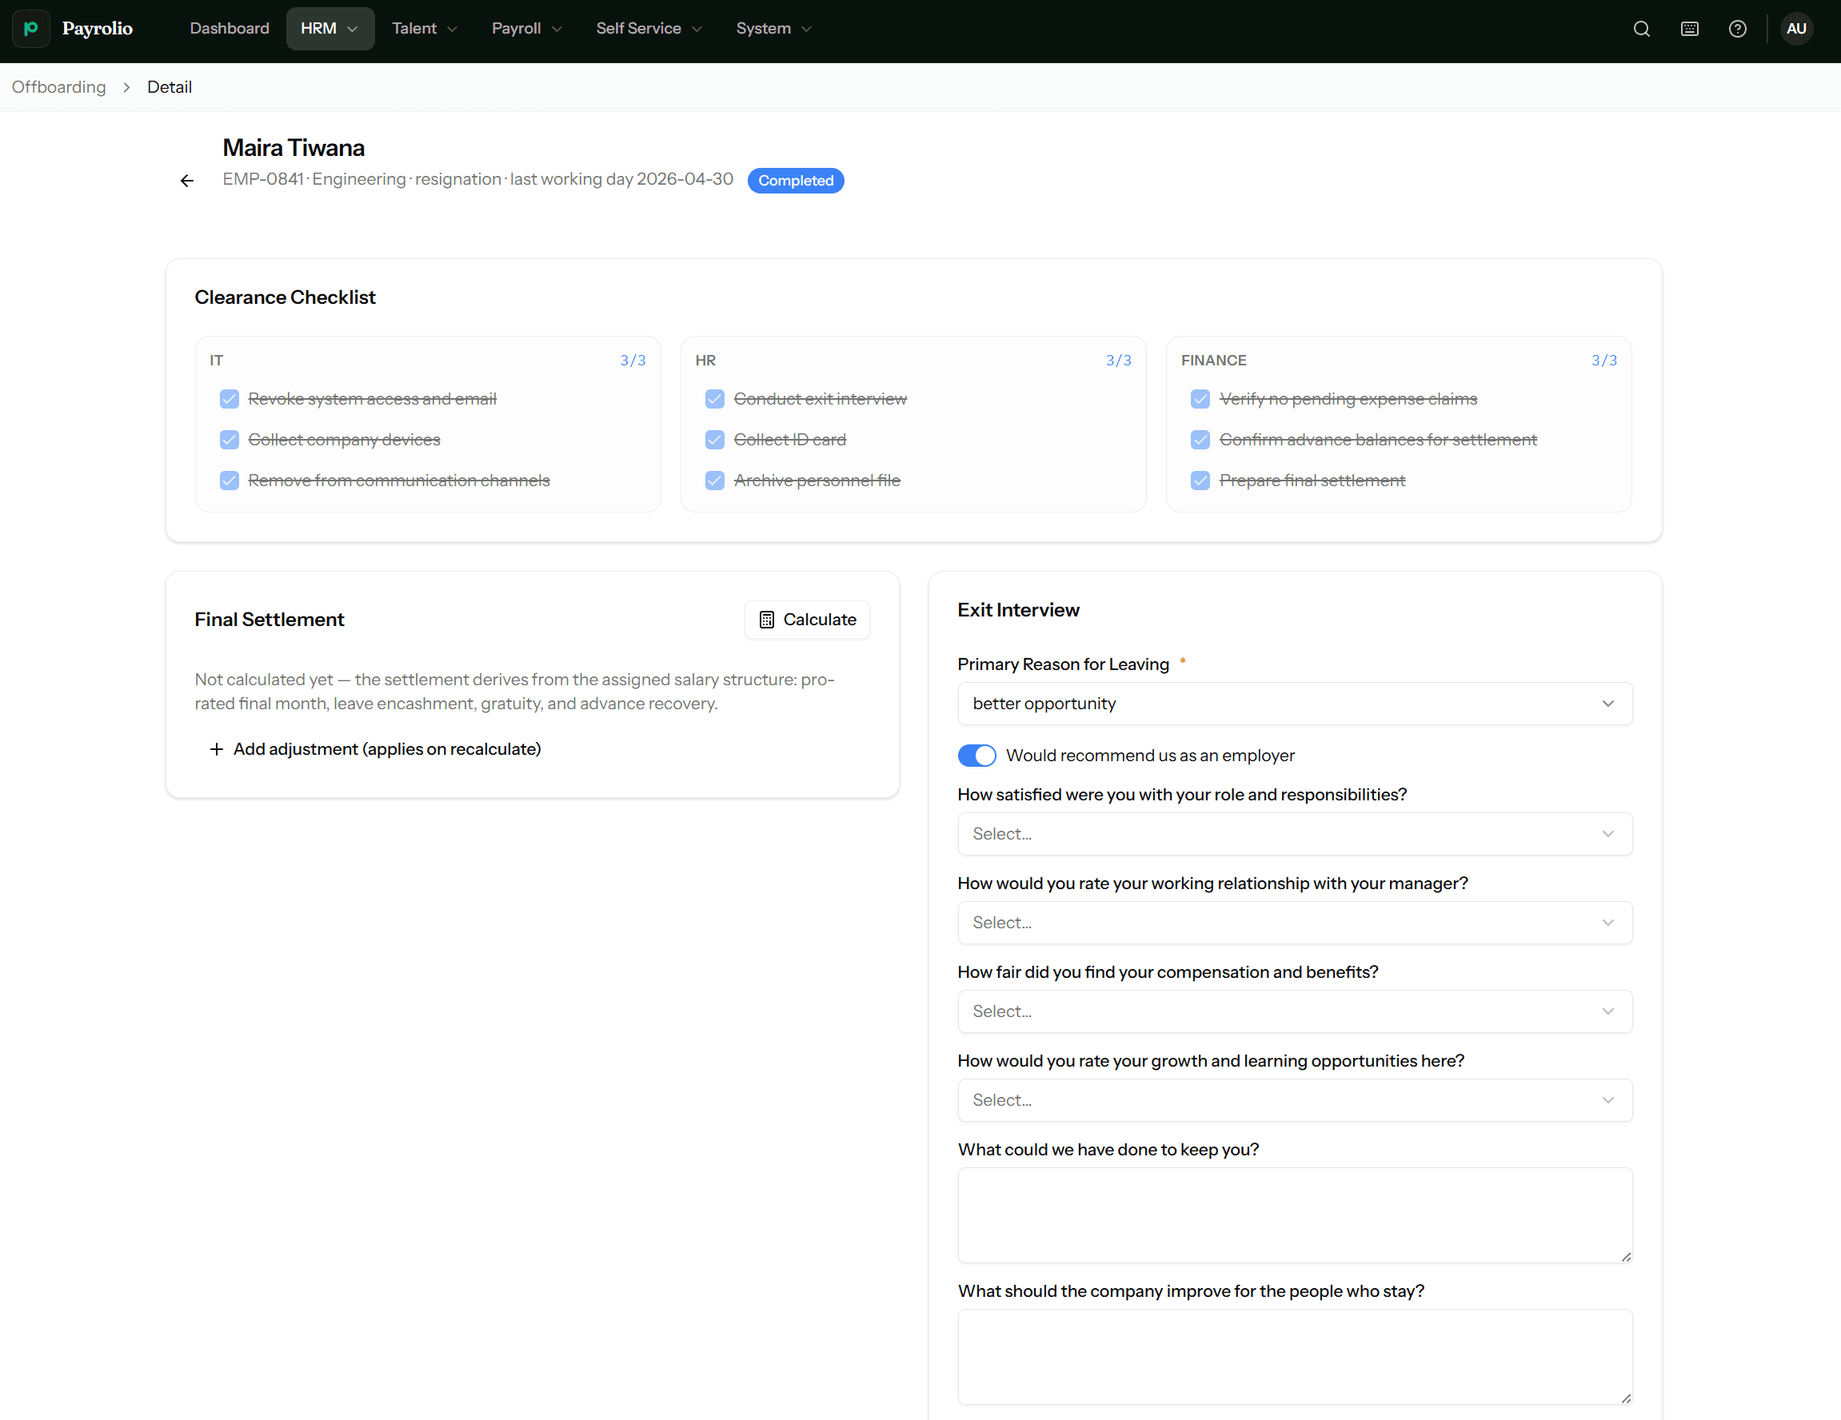Toggle Would recommend us as an employer

[976, 755]
